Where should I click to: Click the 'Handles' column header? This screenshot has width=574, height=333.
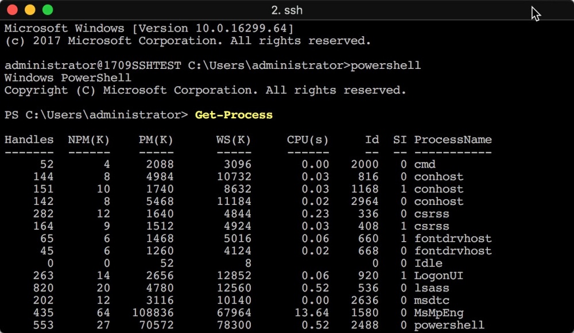coord(29,140)
